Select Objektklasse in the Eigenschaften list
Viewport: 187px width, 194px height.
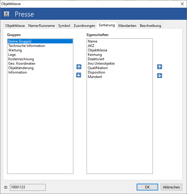(x=120, y=50)
